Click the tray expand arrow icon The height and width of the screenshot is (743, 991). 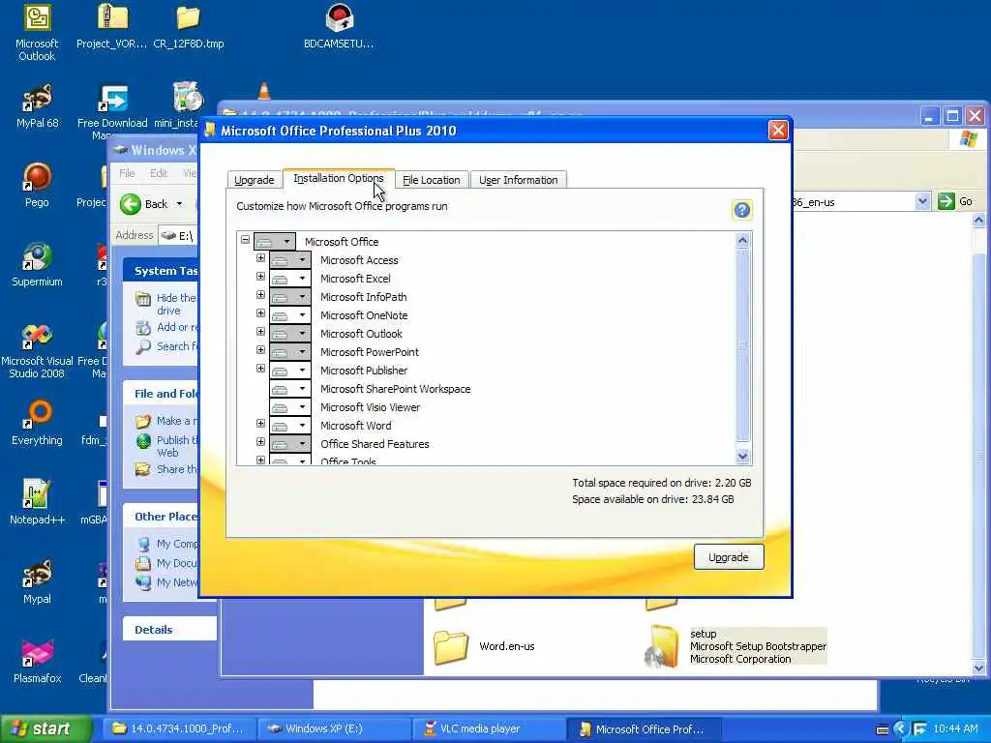[x=901, y=729]
